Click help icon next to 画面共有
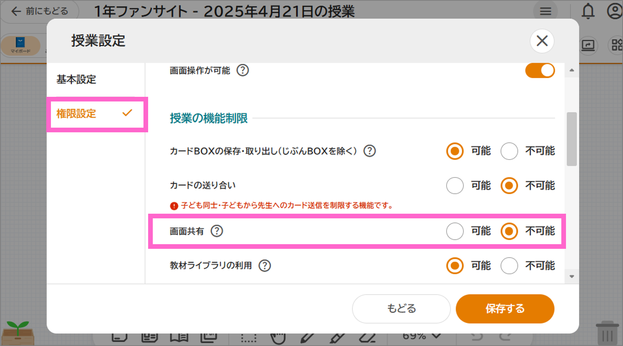The image size is (623, 346). point(217,231)
